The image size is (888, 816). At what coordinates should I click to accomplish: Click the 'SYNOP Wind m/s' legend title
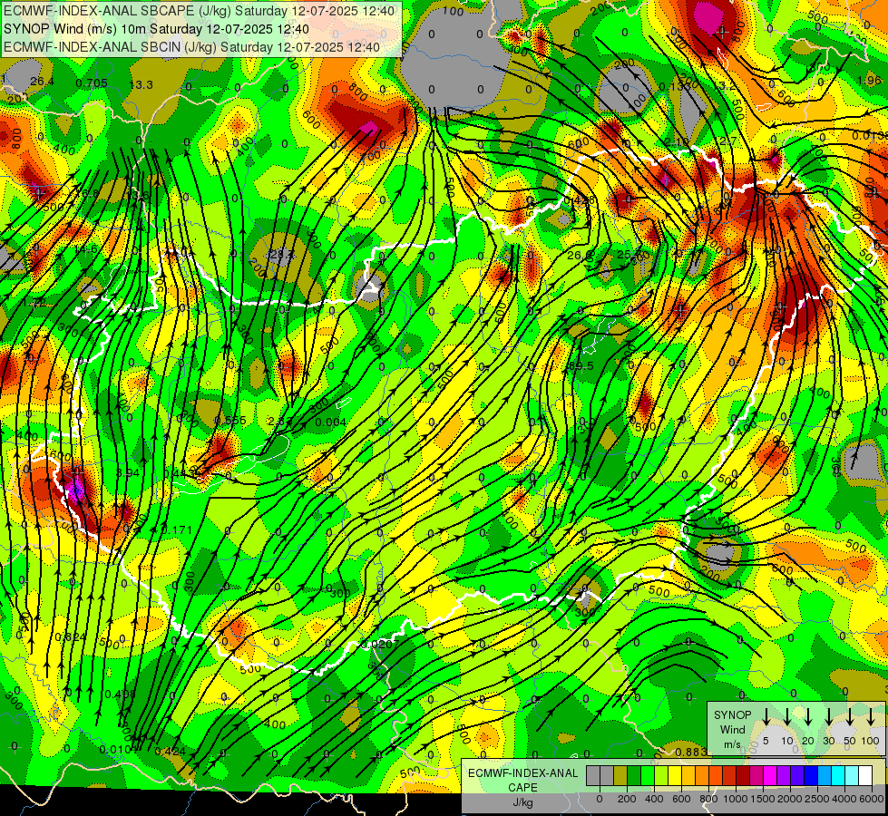pos(732,729)
